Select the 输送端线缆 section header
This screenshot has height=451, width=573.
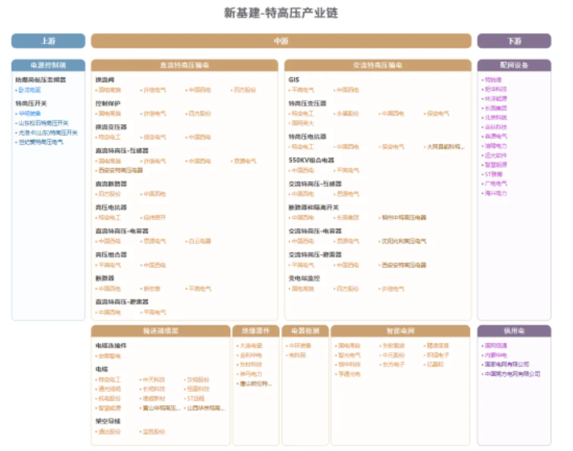161,330
